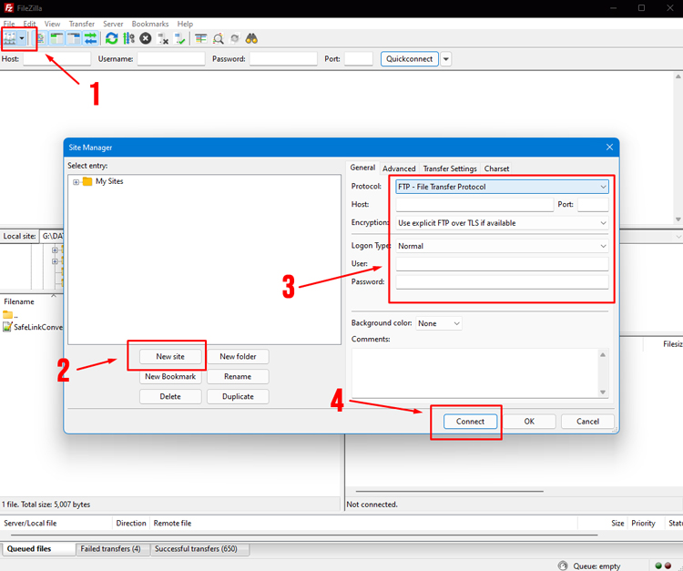
Task: Toggle transfer queue display icon
Action: tap(90, 39)
